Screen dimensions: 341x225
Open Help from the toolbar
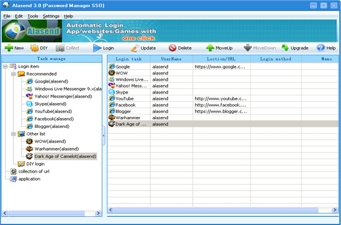point(321,48)
